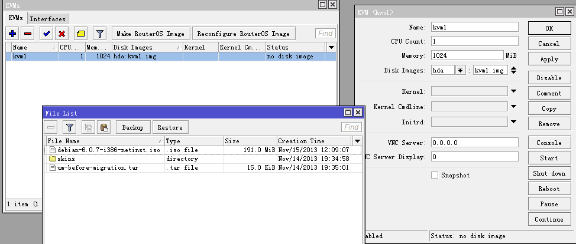Click Make RouterOS Image button
This screenshot has width=576, height=244.
(151, 34)
